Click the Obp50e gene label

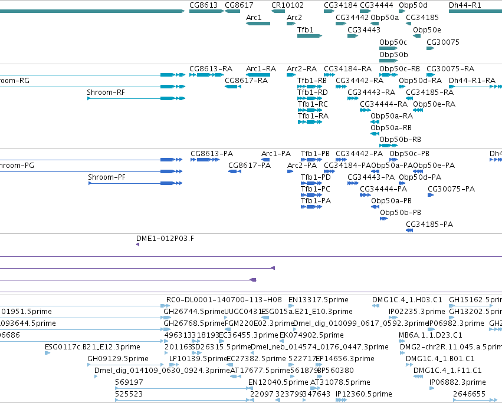(426, 30)
